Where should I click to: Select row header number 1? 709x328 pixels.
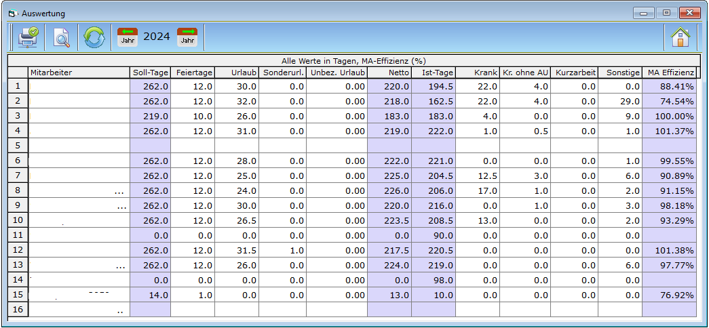click(x=18, y=86)
